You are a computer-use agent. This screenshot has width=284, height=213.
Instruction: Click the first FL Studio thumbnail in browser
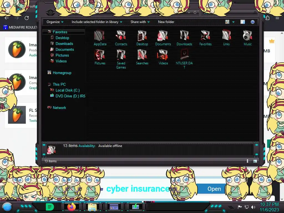coord(17,49)
